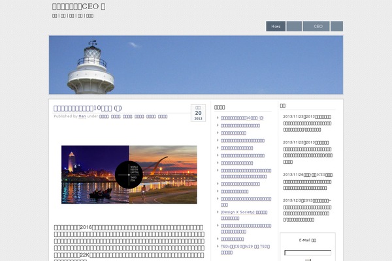The width and height of the screenshot is (392, 261).
Task: Open the CEO navigation tab
Action: [x=316, y=26]
